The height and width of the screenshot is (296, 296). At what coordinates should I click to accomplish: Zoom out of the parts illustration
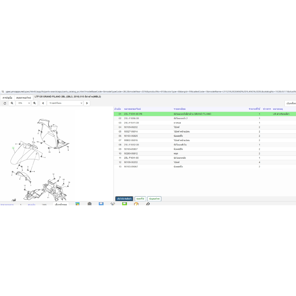tap(12, 103)
